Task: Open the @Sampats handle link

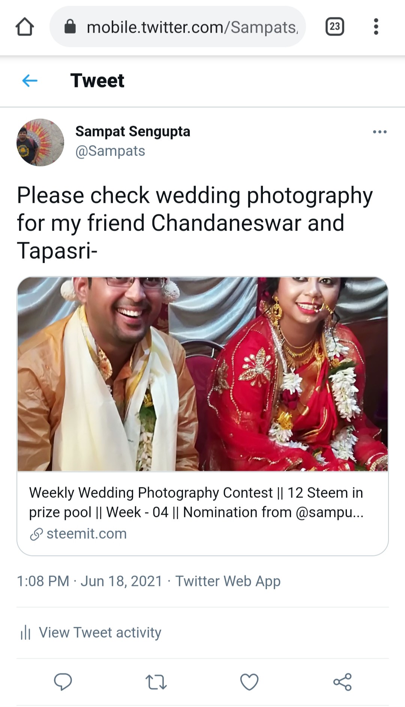Action: (110, 151)
